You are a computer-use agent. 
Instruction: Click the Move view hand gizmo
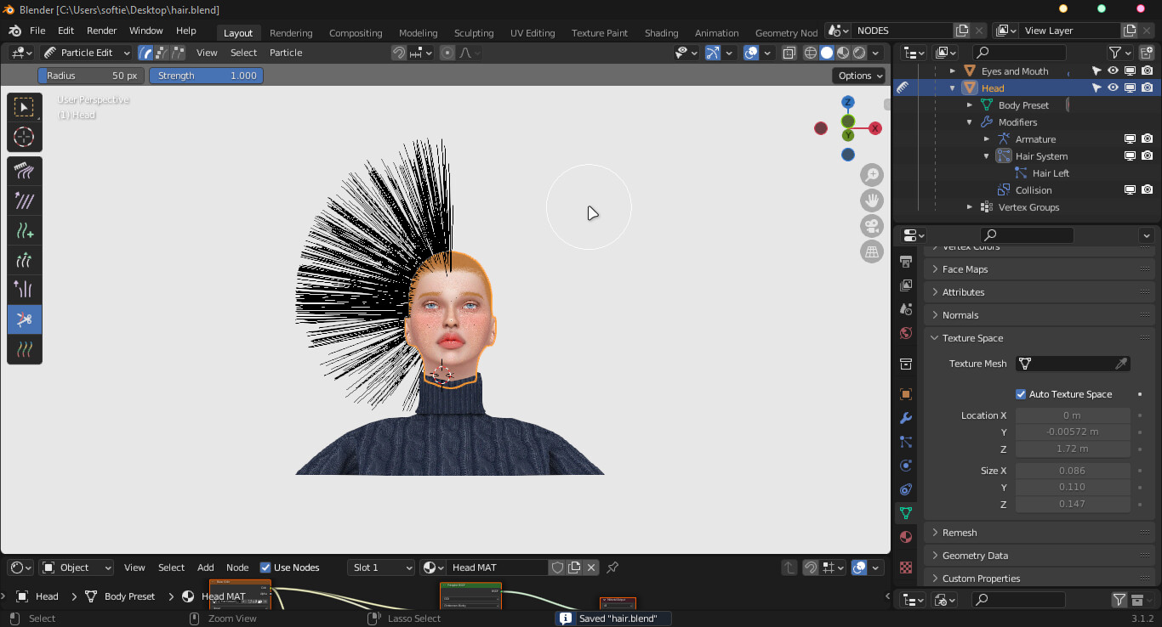tap(872, 201)
